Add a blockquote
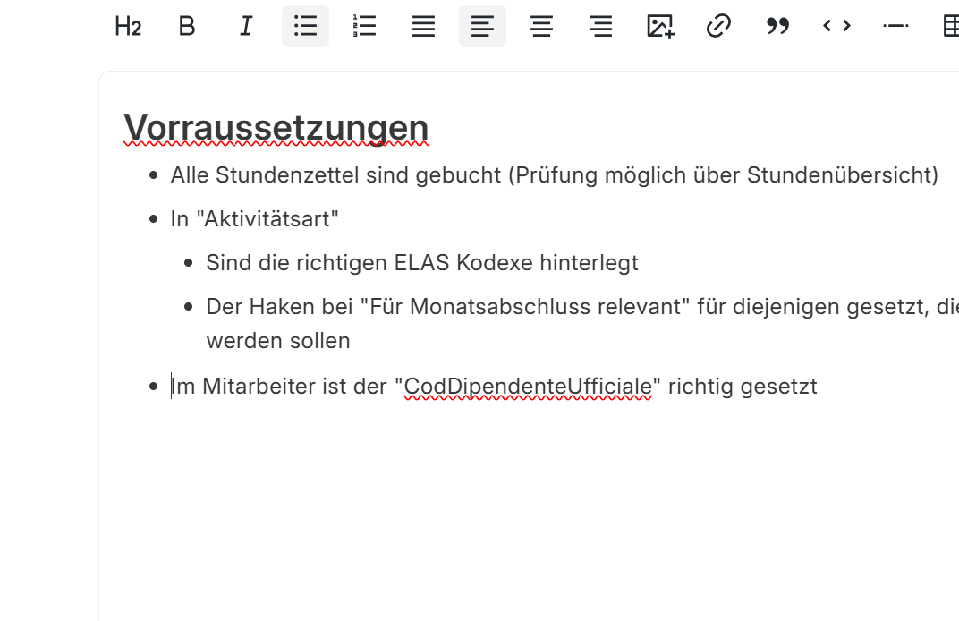This screenshot has width=959, height=621. 777,27
